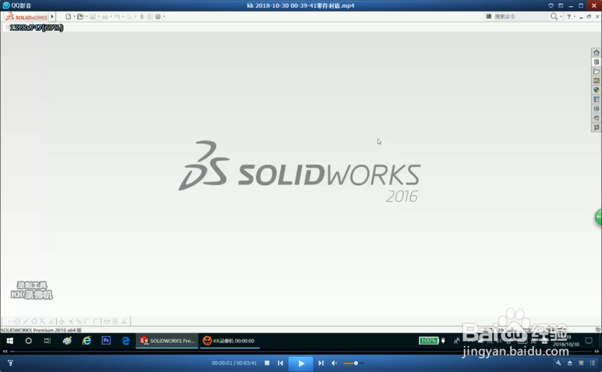This screenshot has height=372, width=602.
Task: Open QQ影音 wrench settings icon
Action: 558,363
